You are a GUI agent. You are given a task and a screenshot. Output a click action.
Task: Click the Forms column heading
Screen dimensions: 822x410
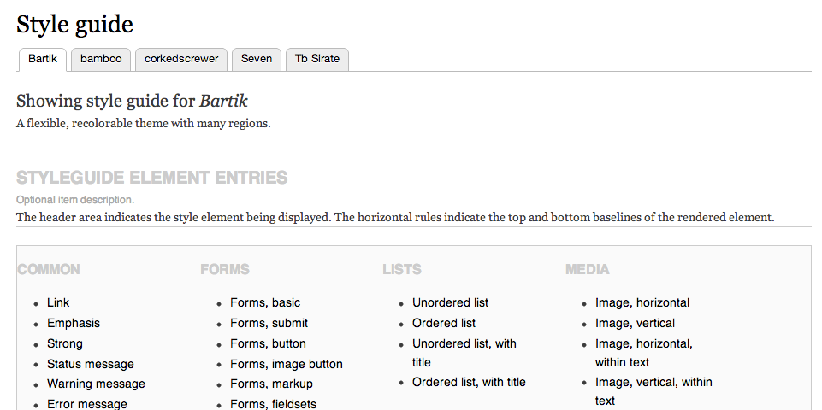pyautogui.click(x=225, y=270)
